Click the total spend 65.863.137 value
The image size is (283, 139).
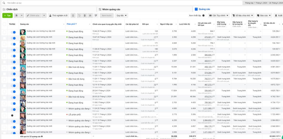tap(275, 136)
